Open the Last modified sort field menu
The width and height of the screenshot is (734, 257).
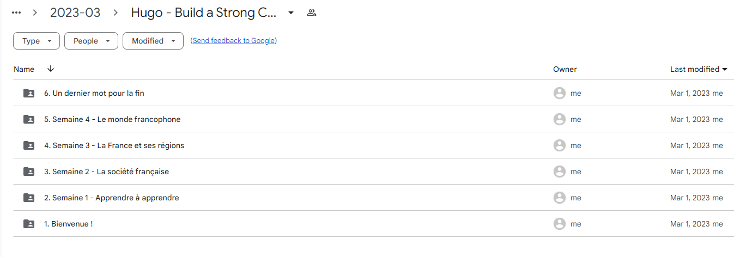coord(699,69)
